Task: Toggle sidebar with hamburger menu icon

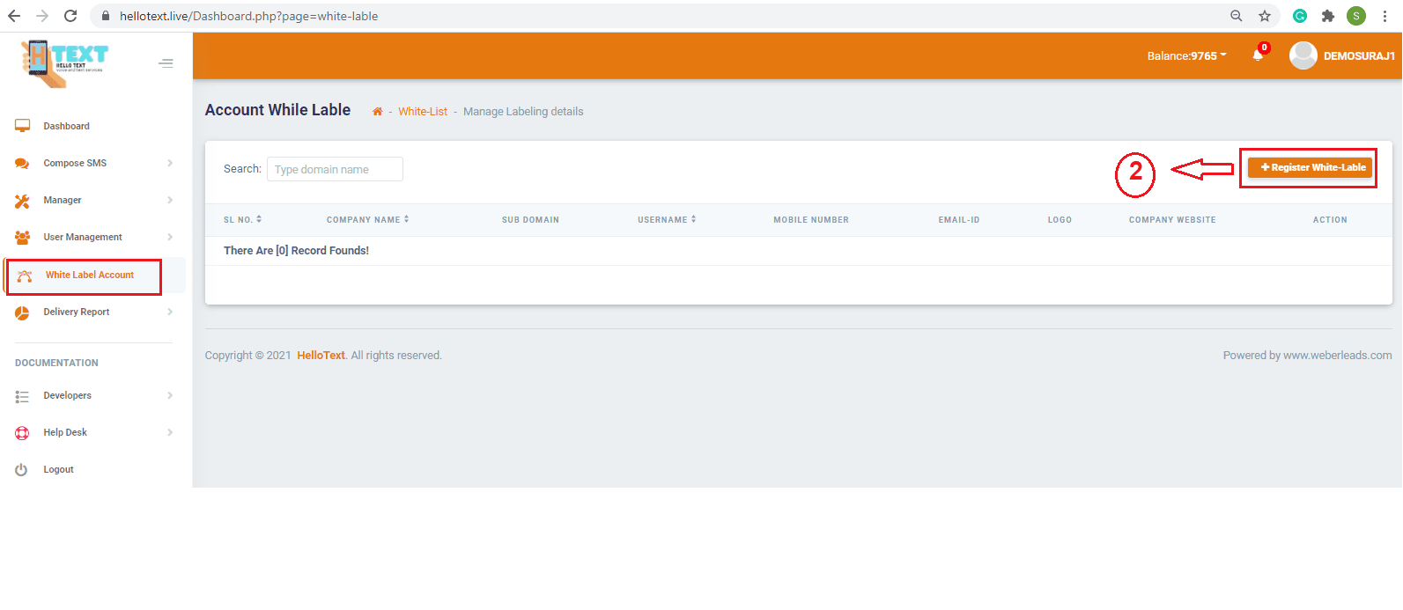Action: coord(166,63)
